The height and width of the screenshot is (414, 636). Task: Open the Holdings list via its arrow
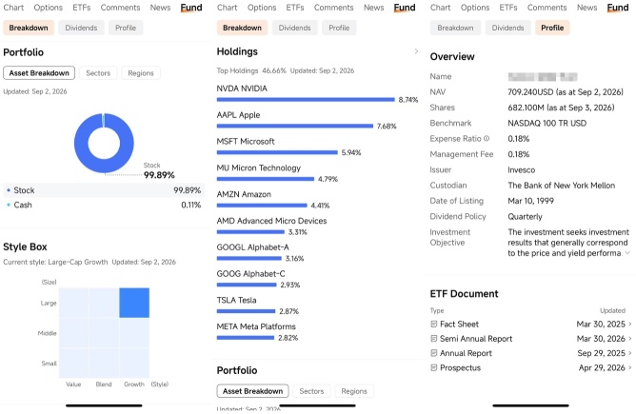416,51
